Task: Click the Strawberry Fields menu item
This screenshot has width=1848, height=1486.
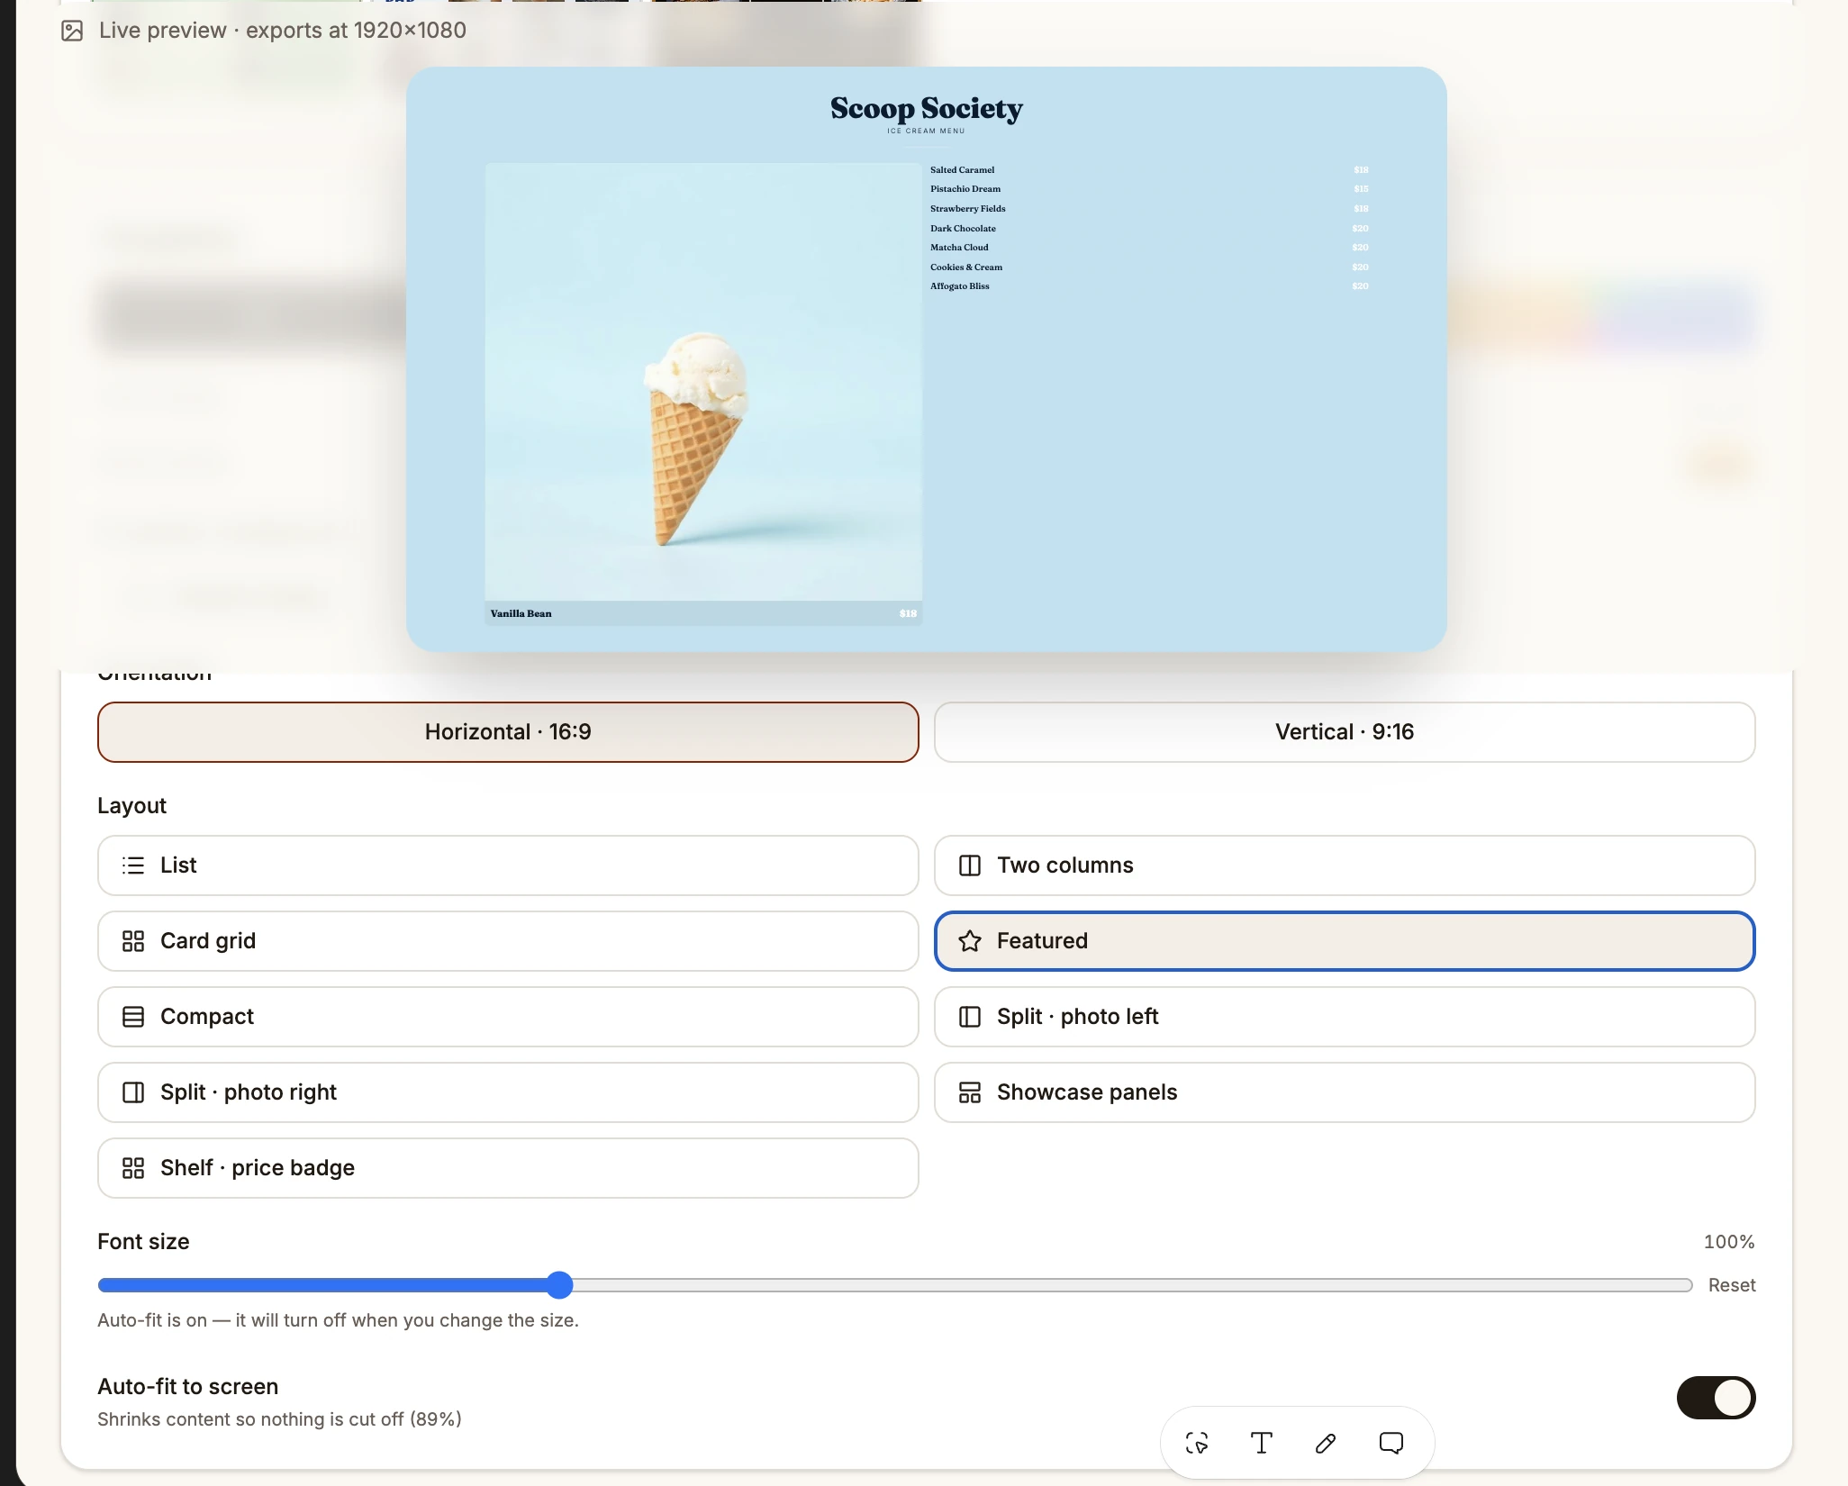Action: point(967,208)
